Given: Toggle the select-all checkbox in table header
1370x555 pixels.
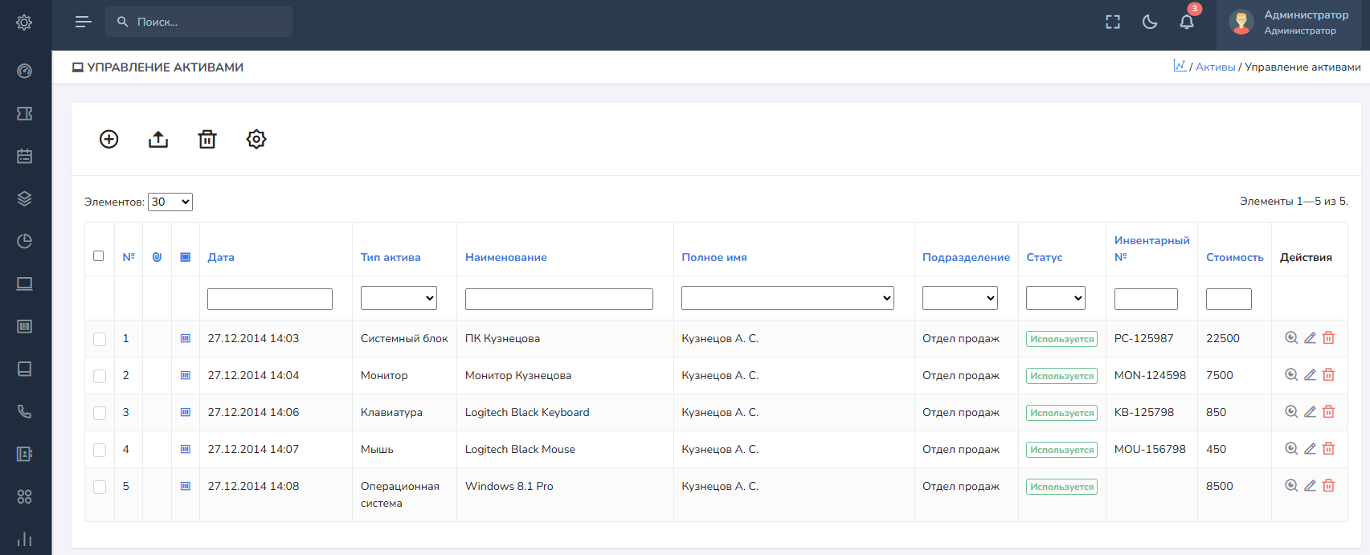Looking at the screenshot, I should coord(99,256).
